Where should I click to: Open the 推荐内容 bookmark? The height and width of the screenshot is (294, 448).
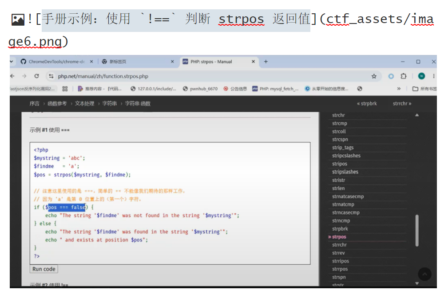tap(100, 89)
